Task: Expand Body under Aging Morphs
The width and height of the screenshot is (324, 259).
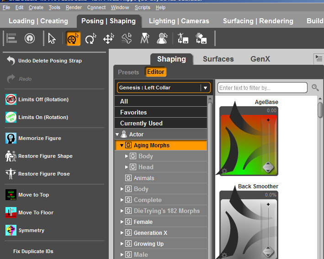Action: coord(127,156)
